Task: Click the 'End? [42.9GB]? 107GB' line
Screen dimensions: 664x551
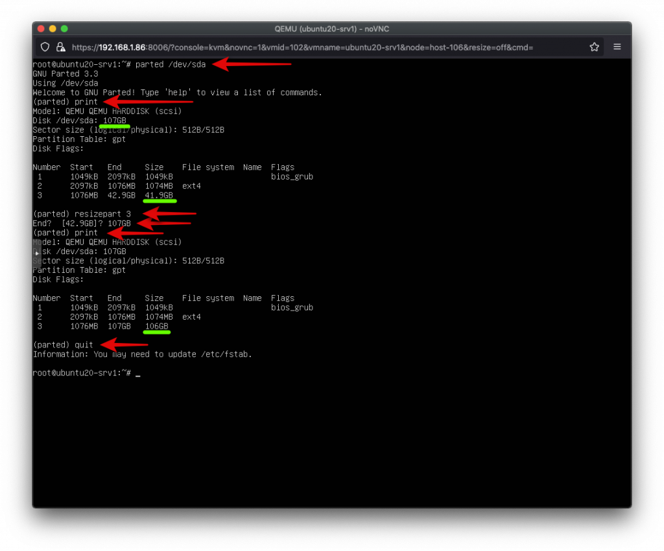Action: point(82,223)
